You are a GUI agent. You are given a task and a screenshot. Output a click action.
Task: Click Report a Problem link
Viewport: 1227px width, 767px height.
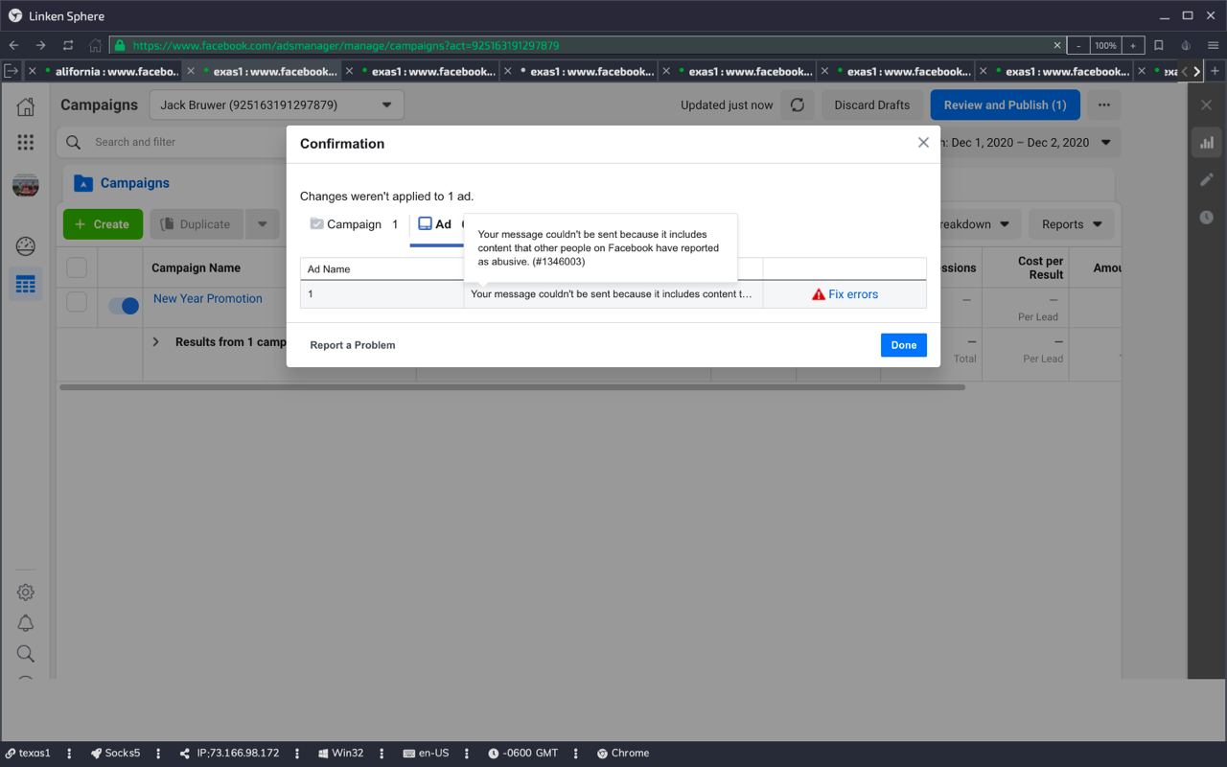click(353, 345)
